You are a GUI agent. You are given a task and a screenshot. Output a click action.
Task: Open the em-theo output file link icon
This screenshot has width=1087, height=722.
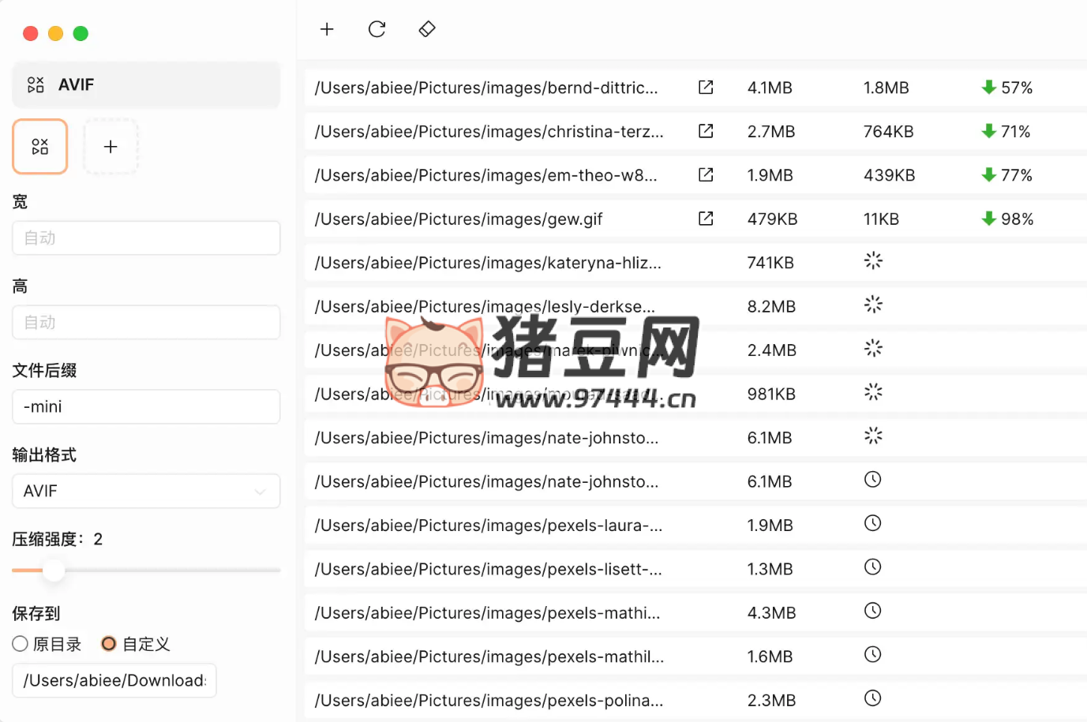706,175
